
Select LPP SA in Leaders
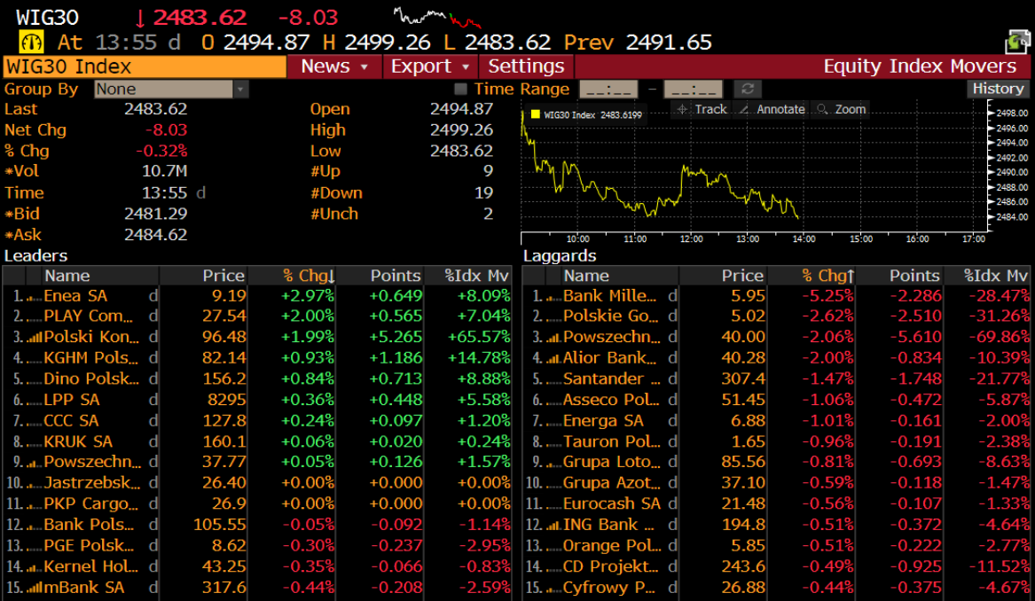click(71, 401)
